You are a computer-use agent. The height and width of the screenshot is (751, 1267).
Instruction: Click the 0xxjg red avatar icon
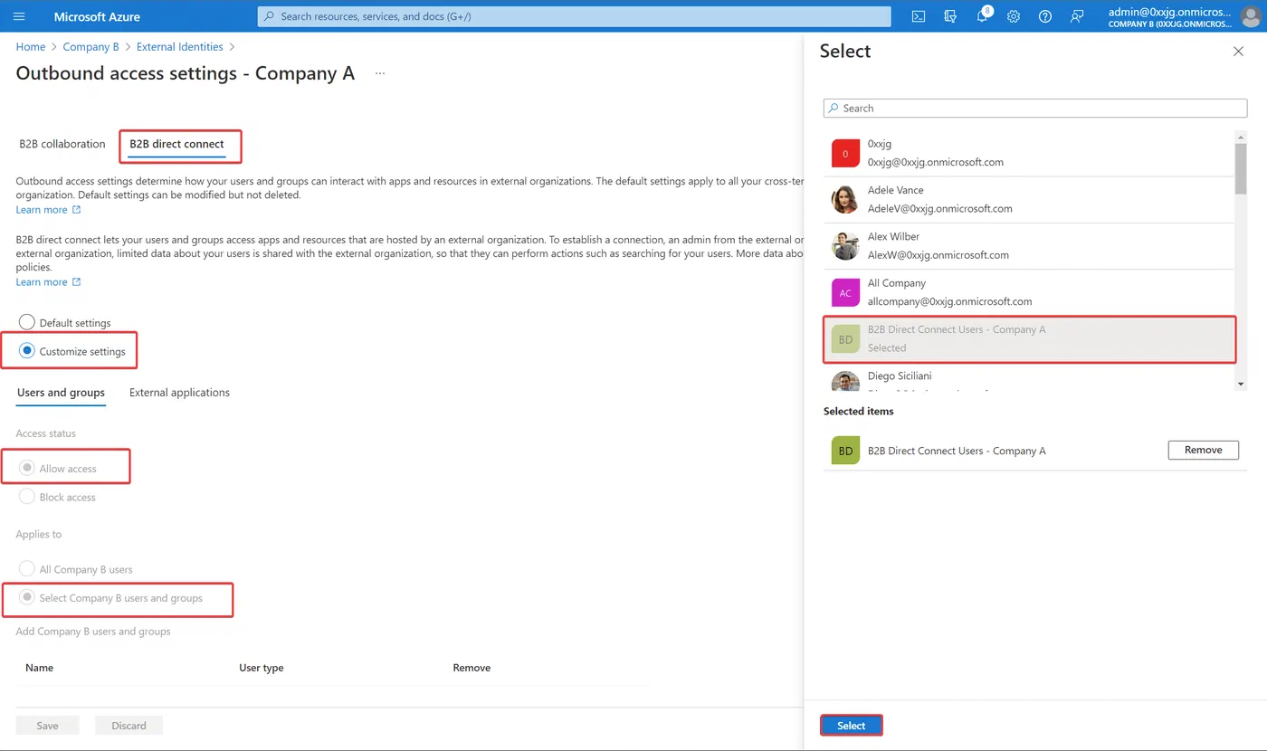tap(845, 153)
